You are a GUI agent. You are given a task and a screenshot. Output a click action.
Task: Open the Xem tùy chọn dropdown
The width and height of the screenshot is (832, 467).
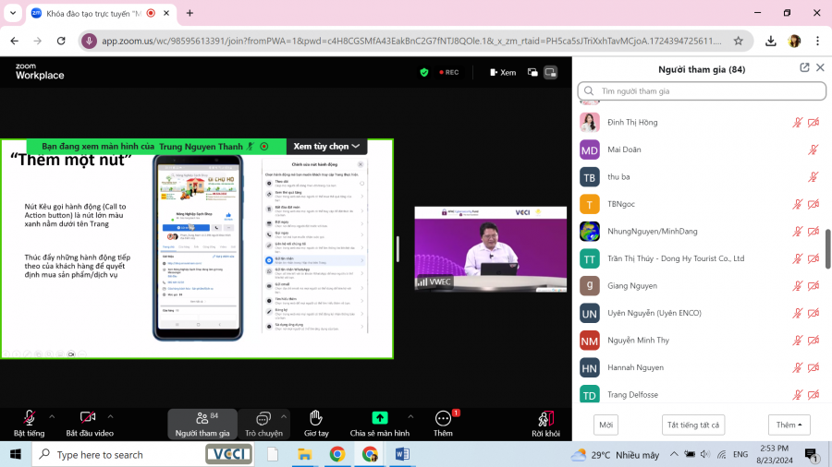click(x=326, y=146)
